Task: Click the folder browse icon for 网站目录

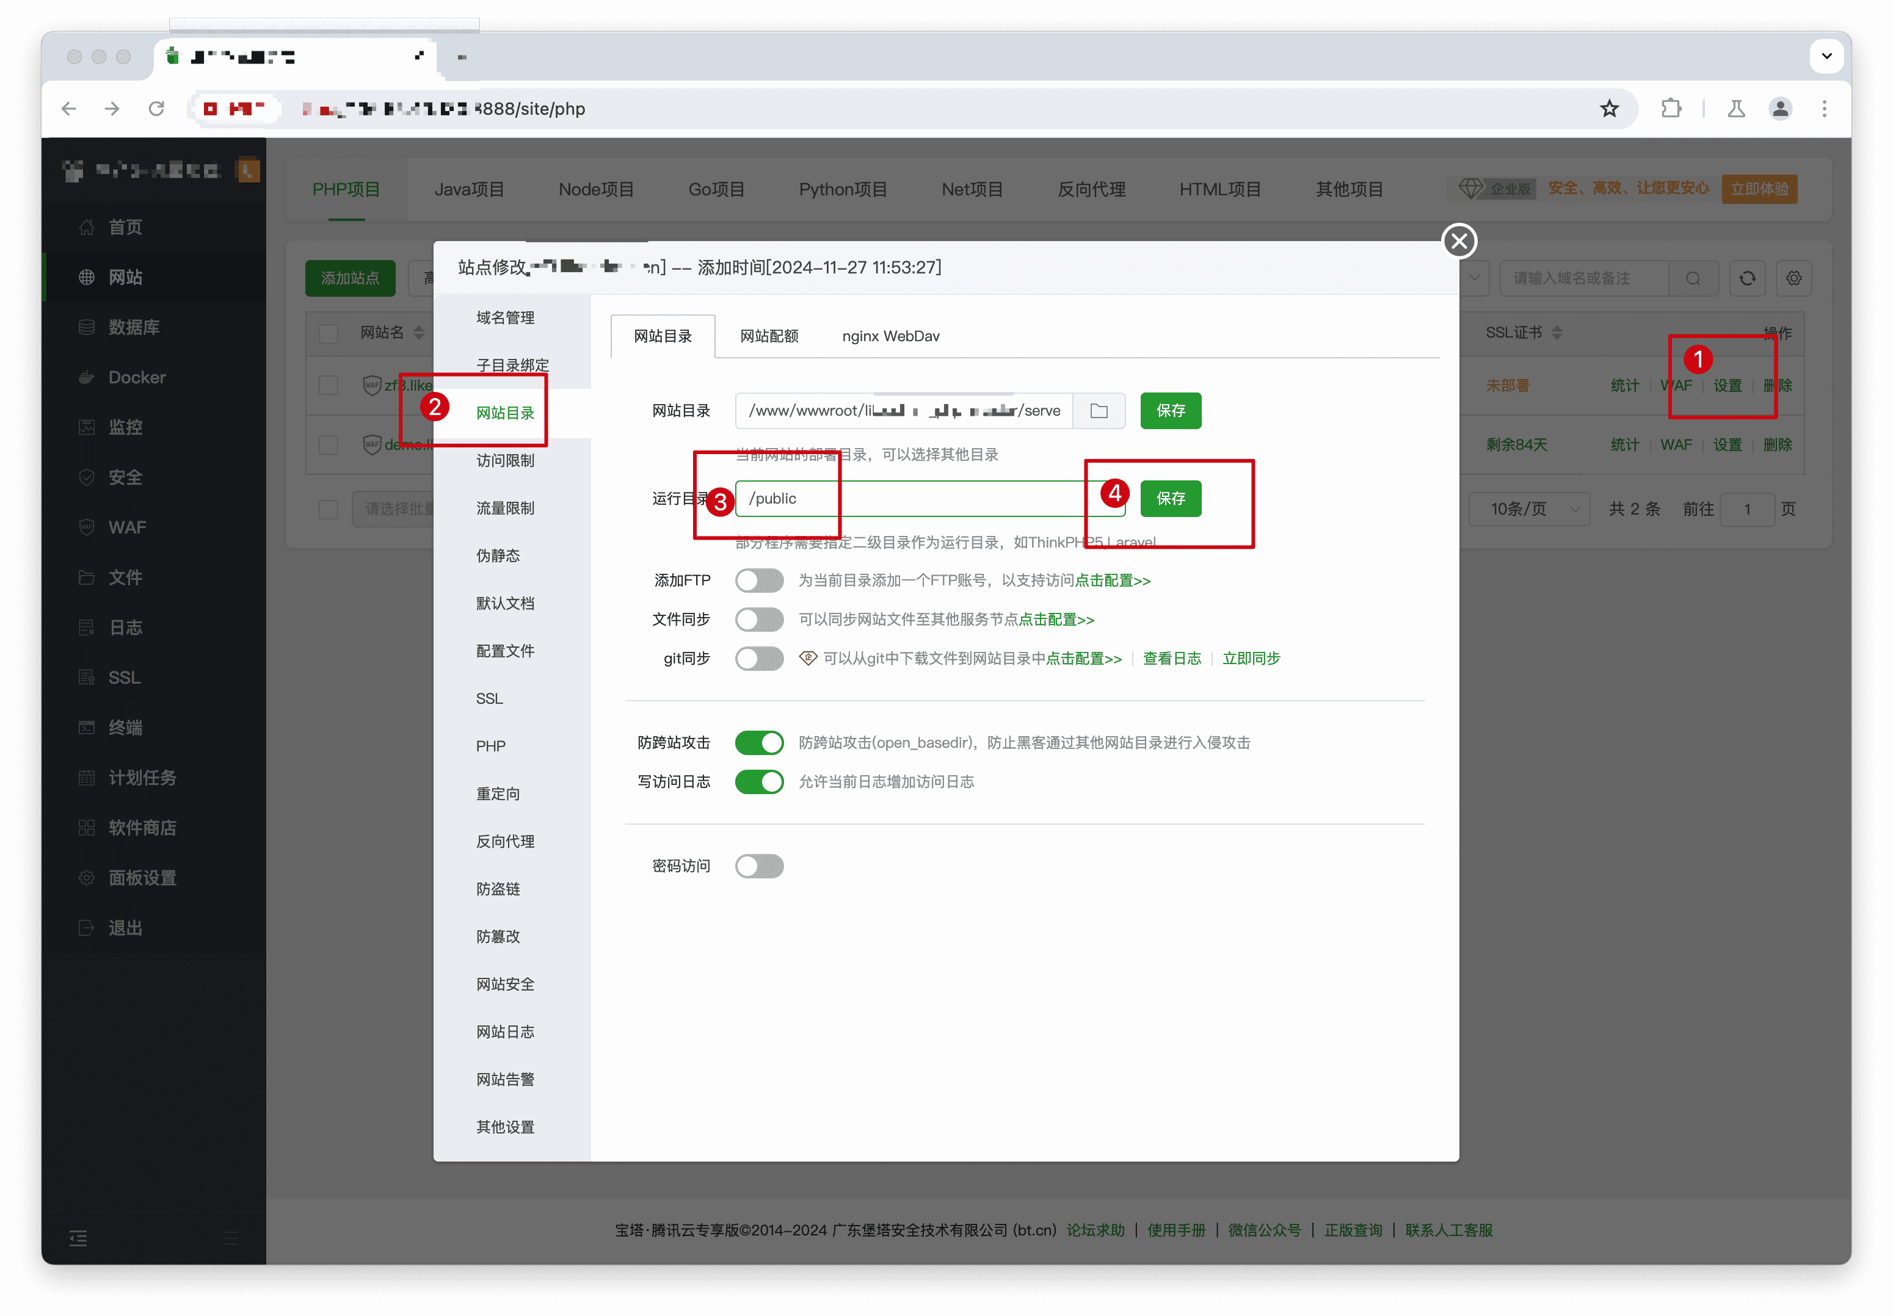Action: 1098,410
